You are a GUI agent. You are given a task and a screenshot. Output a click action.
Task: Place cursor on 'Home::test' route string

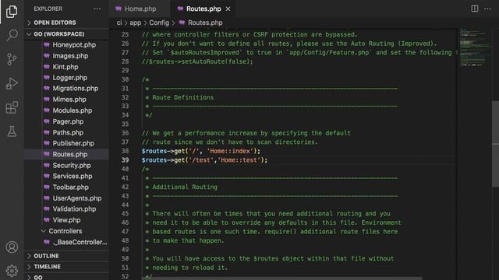pyautogui.click(x=239, y=160)
